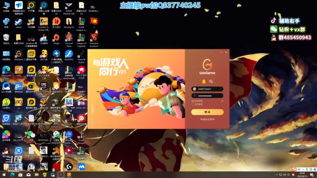Open Microsoft Store in taskbar
317x178 pixels.
point(20,175)
